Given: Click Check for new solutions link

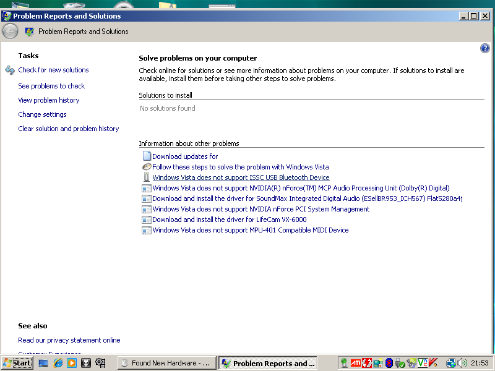Looking at the screenshot, I should click(53, 70).
